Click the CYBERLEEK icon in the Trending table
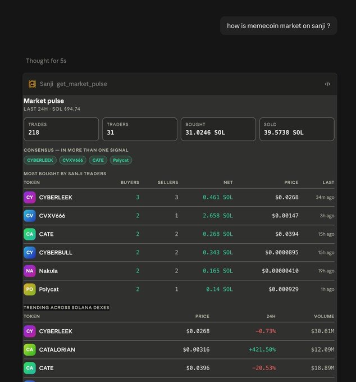The height and width of the screenshot is (382, 356). [x=30, y=331]
